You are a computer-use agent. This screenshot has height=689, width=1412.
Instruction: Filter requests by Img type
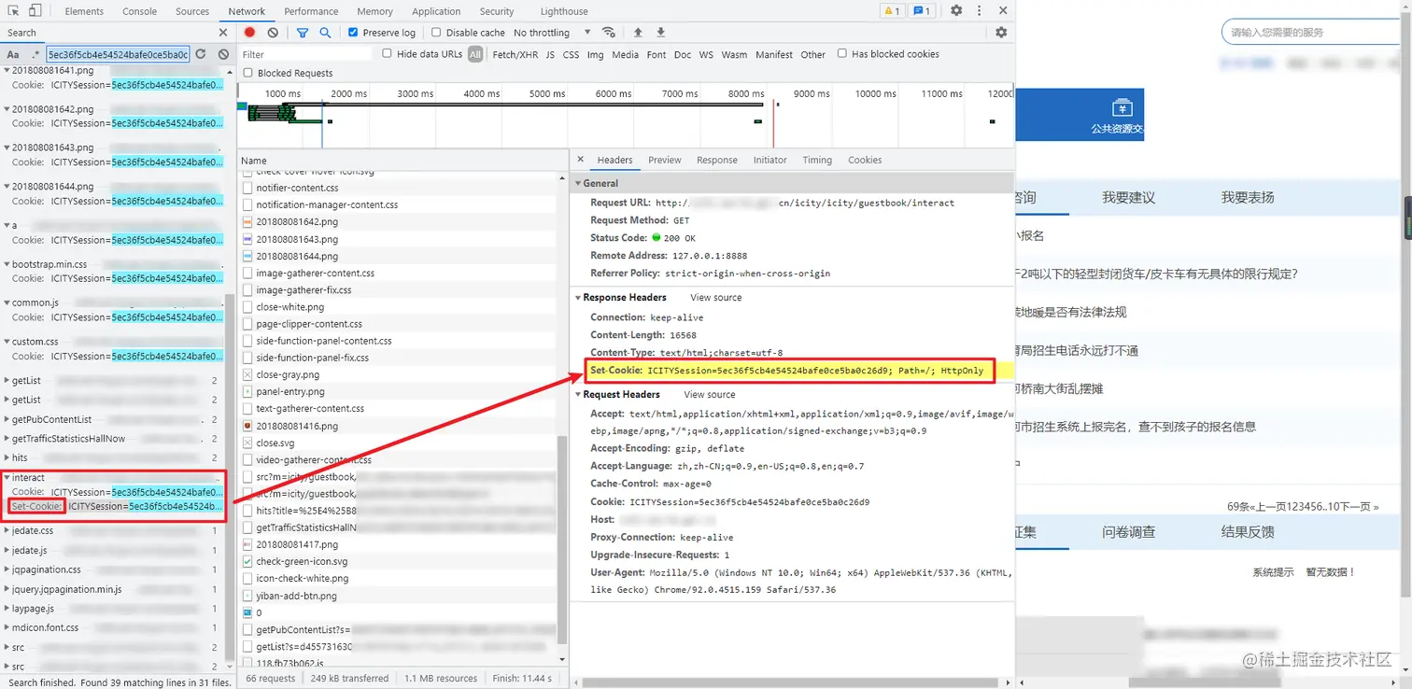[596, 55]
